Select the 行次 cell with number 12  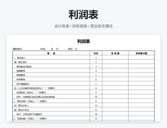[96, 105]
